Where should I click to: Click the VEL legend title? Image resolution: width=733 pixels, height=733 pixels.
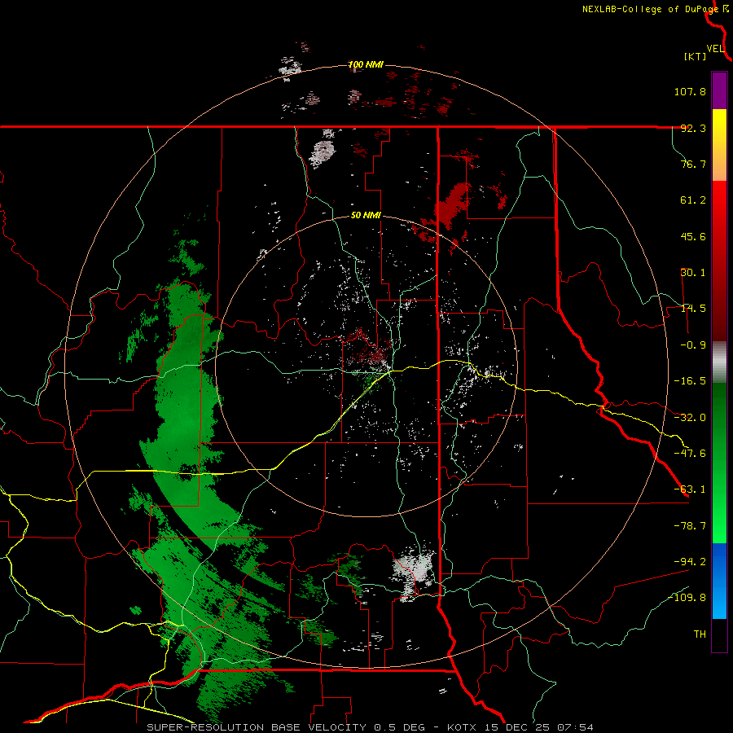pyautogui.click(x=715, y=49)
